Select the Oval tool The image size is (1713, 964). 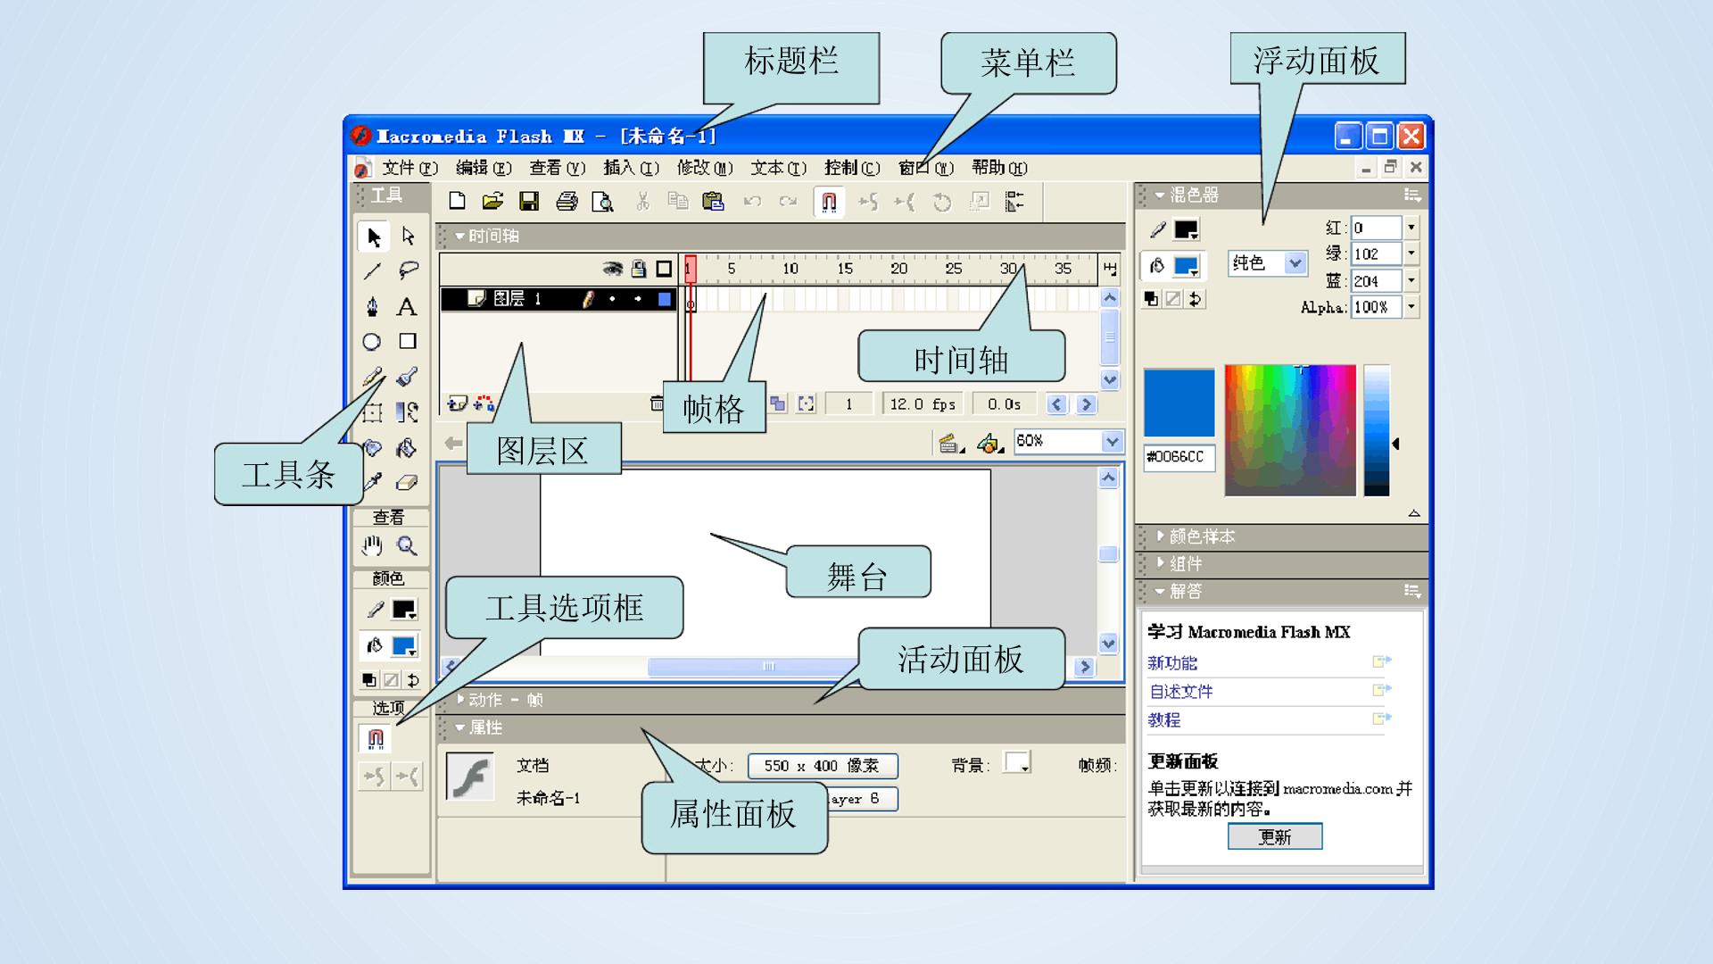click(x=372, y=342)
